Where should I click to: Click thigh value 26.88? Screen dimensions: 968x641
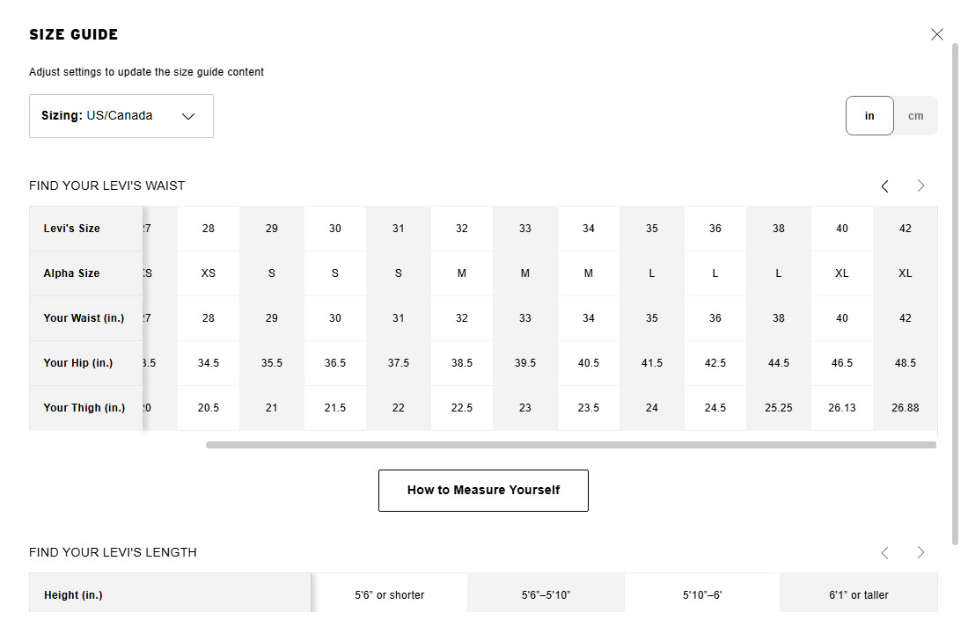[905, 408]
